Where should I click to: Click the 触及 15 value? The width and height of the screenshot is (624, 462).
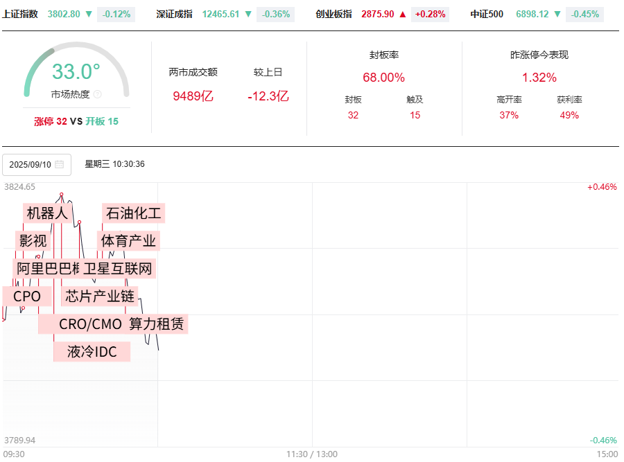[x=415, y=115]
